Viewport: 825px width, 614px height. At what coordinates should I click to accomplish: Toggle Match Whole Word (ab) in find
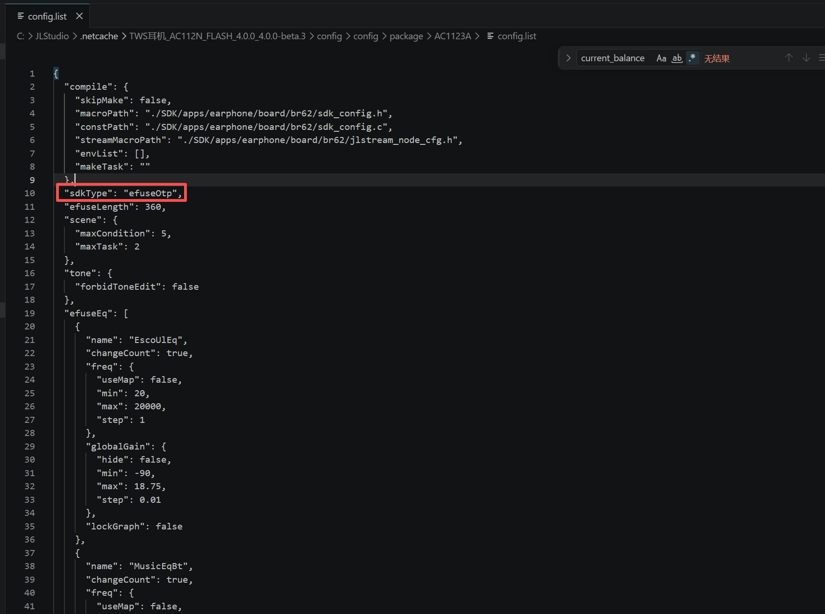677,58
